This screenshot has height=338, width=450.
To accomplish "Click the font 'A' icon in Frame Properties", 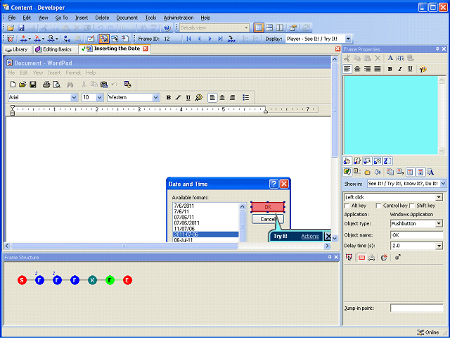I will [x=390, y=58].
